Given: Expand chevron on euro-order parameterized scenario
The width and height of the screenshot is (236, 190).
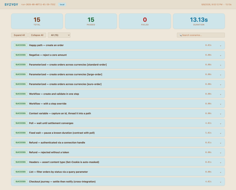Looking at the screenshot, I should tap(220, 85).
